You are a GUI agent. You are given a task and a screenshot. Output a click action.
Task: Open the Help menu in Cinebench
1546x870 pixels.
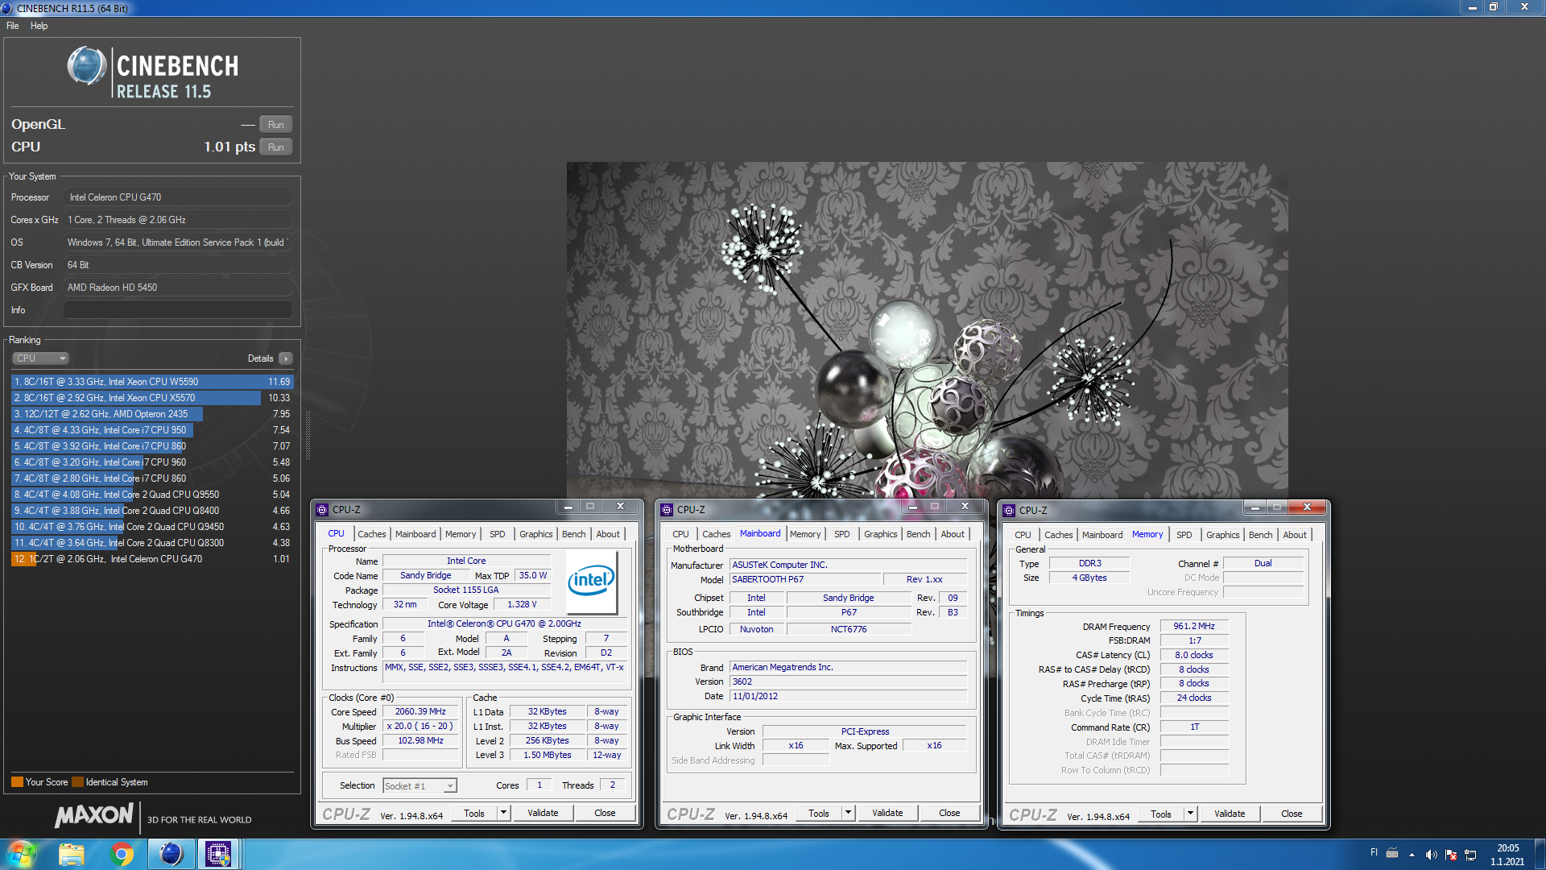39,26
